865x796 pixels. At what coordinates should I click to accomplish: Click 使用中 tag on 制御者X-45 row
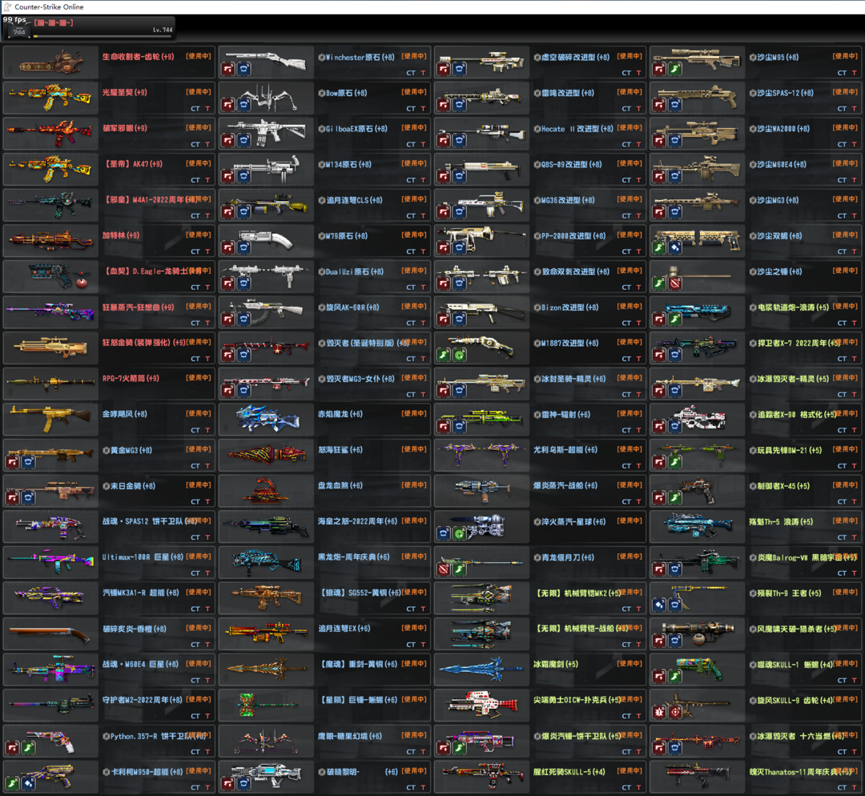845,484
